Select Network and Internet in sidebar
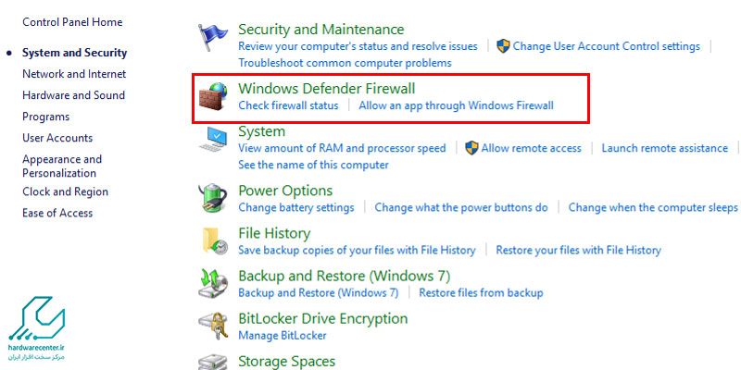The height and width of the screenshot is (370, 741). 74,74
